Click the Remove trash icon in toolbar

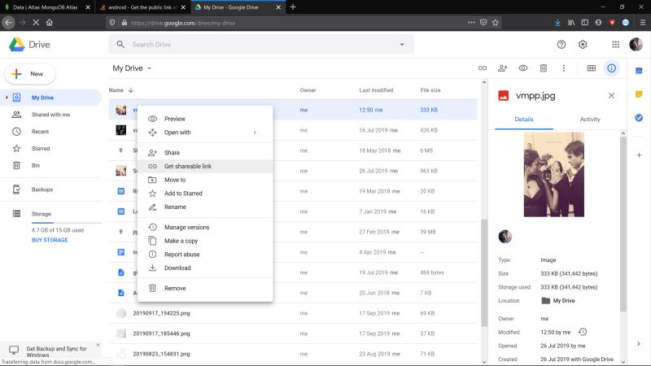(x=543, y=68)
